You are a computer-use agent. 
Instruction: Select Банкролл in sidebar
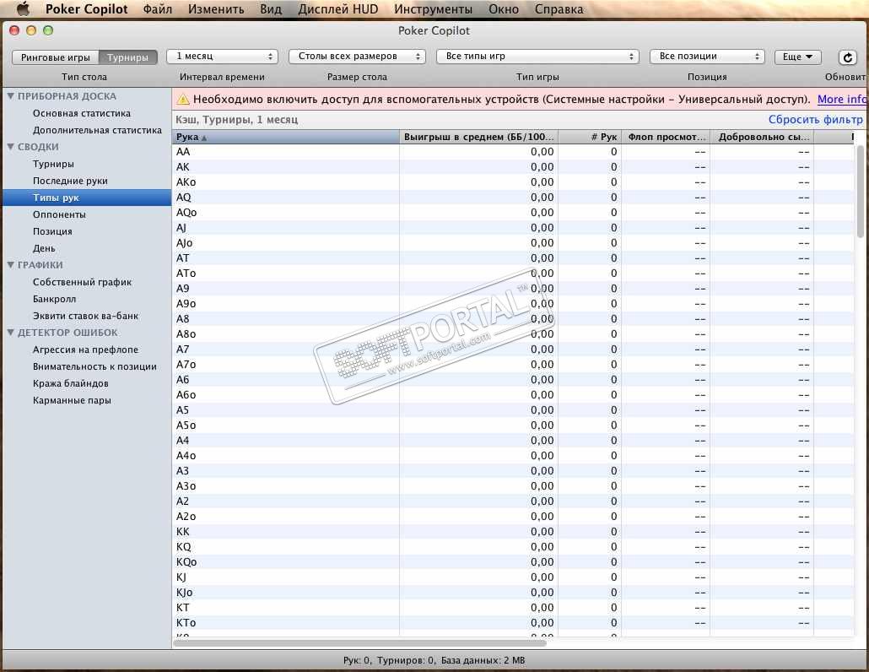click(x=54, y=299)
